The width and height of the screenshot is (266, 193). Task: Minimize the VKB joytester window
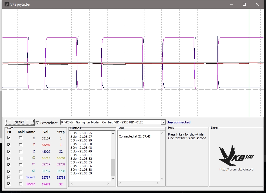pyautogui.click(x=231, y=4)
